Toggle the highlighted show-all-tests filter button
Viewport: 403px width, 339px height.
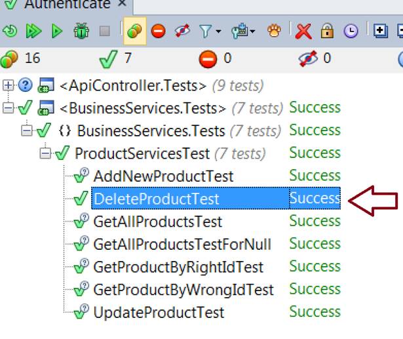tap(134, 30)
